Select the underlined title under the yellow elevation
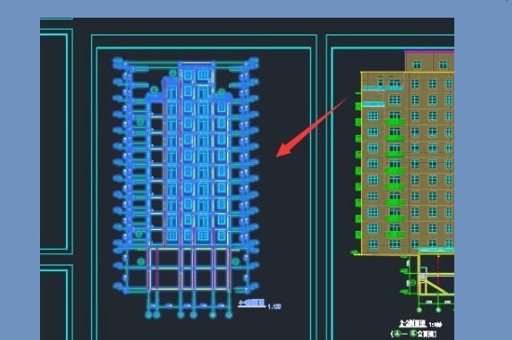Image resolution: width=512 pixels, height=340 pixels. [x=413, y=323]
